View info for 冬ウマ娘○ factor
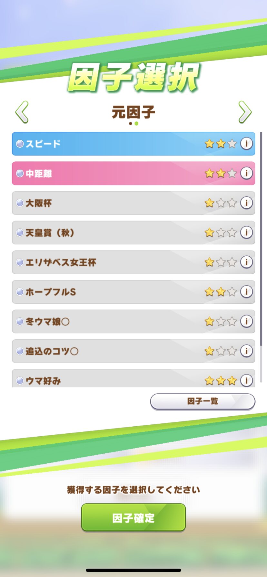The width and height of the screenshot is (267, 577). click(246, 321)
